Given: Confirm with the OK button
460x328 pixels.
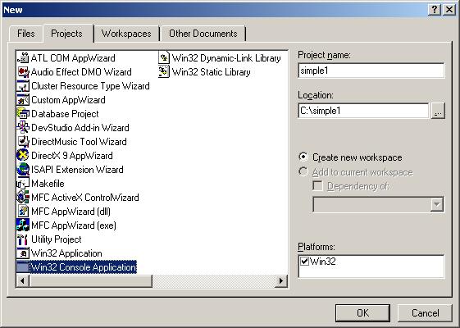Looking at the screenshot, I should [363, 313].
